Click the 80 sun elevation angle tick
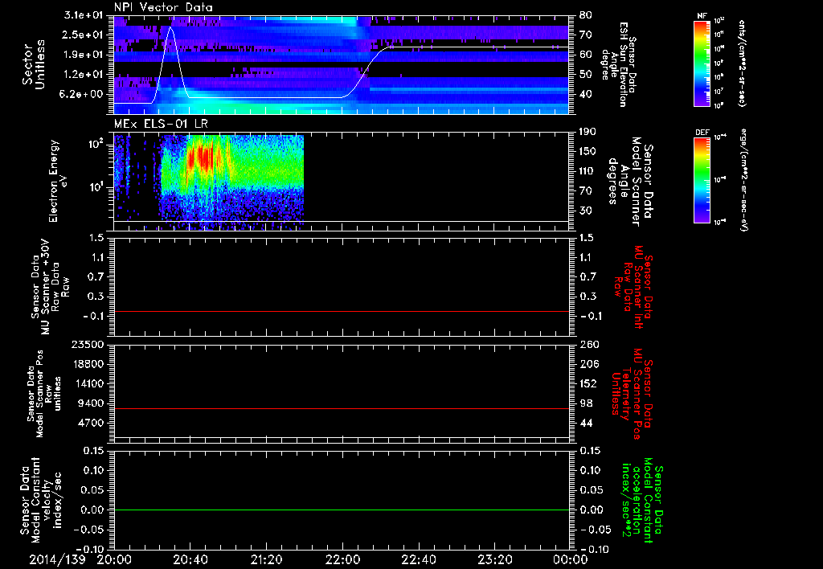This screenshot has height=569, width=823. coord(585,15)
